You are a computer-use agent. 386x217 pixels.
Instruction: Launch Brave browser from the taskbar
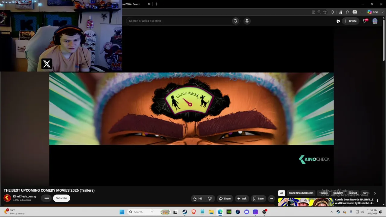[194, 212]
